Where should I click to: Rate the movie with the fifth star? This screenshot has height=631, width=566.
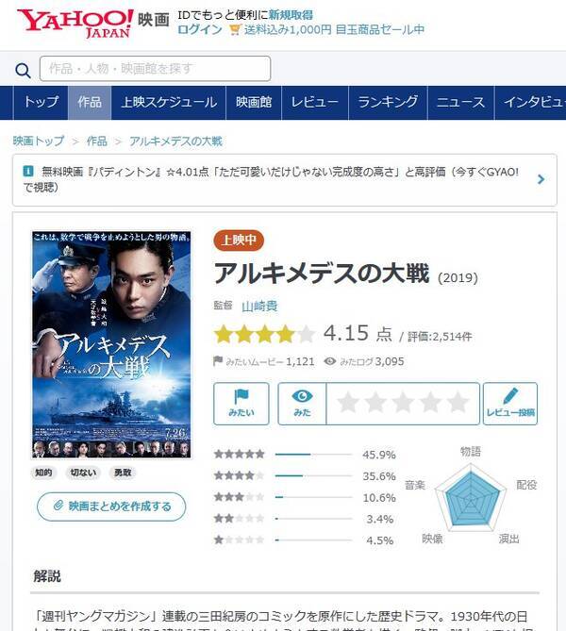click(458, 403)
